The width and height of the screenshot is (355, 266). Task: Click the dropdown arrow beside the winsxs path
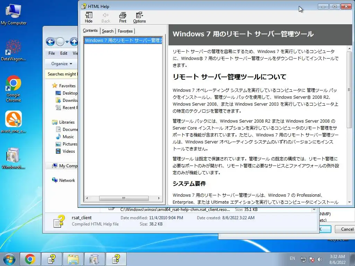click(x=314, y=210)
